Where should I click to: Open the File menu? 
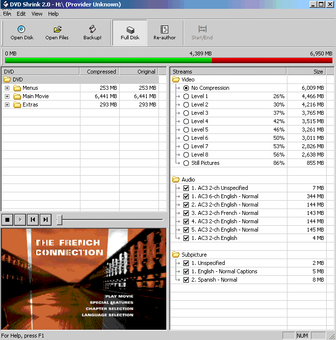tap(7, 14)
